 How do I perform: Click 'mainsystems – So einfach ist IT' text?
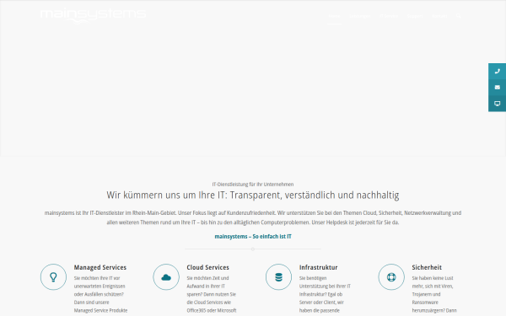coord(253,236)
